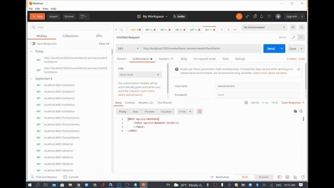Open the Save Response dropdown

pos(293,102)
